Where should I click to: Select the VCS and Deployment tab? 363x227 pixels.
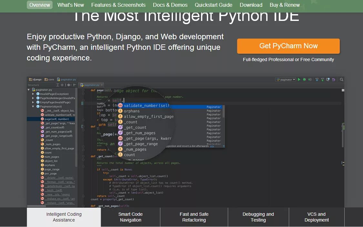(x=317, y=217)
